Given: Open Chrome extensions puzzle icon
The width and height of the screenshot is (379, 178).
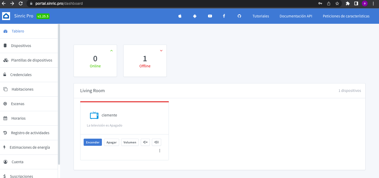Looking at the screenshot, I should coord(348,3).
